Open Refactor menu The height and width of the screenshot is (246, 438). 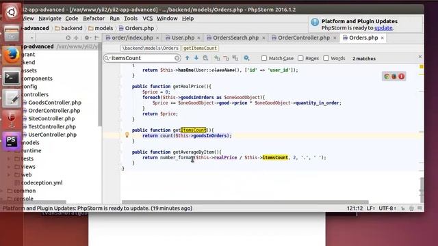[x=94, y=18]
